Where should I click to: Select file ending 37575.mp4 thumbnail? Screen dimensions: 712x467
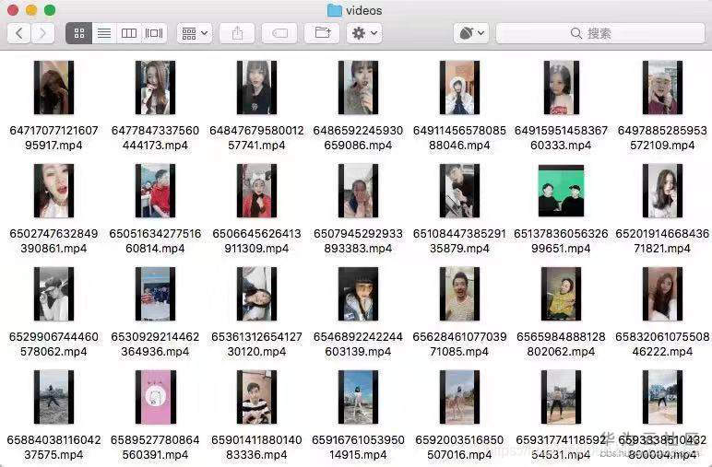point(53,397)
